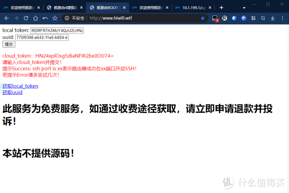
Task: Click the local token input field
Action: (57, 30)
